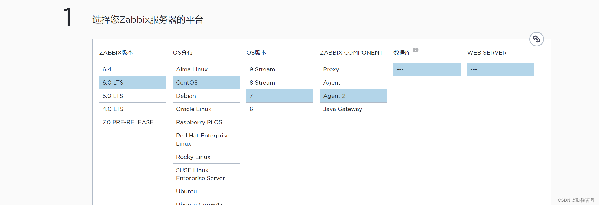The image size is (599, 205).
Task: Choose OS version 7
Action: 280,96
